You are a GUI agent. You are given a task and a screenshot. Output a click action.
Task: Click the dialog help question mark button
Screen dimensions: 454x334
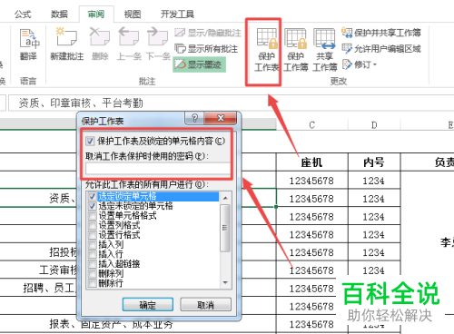tap(194, 118)
